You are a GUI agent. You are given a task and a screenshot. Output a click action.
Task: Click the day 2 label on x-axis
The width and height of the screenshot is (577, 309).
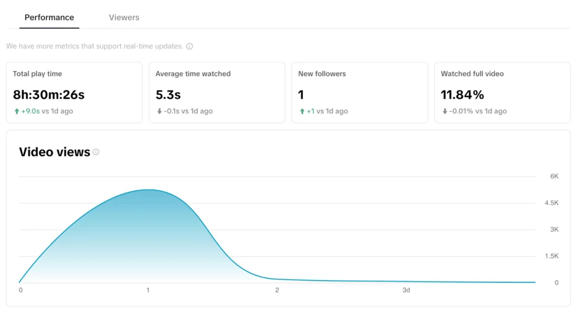[x=277, y=290]
